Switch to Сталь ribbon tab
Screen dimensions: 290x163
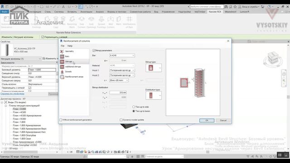48,12
